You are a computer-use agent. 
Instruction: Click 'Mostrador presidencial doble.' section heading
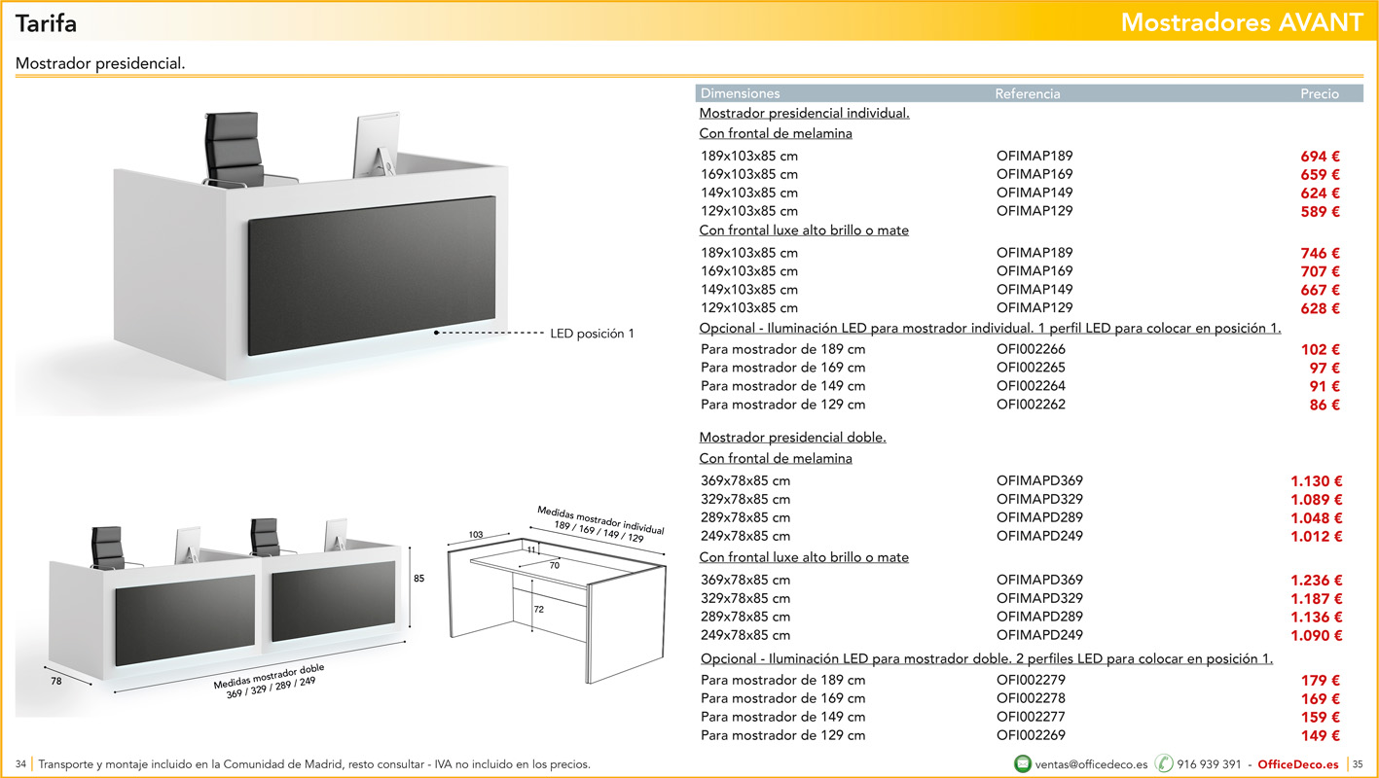[x=793, y=438]
